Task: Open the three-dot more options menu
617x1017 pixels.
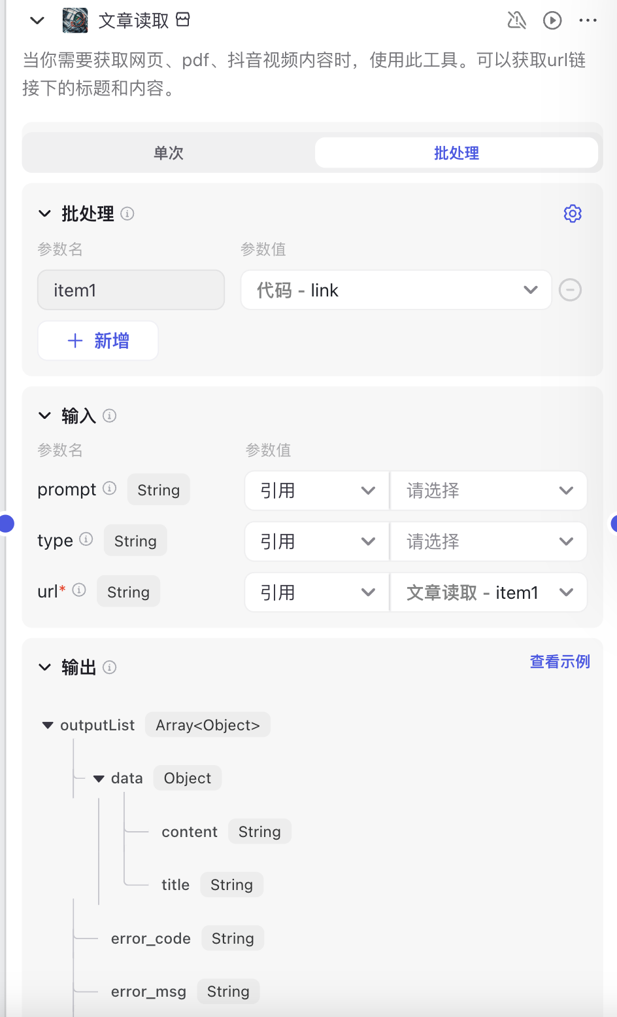Action: coord(588,21)
